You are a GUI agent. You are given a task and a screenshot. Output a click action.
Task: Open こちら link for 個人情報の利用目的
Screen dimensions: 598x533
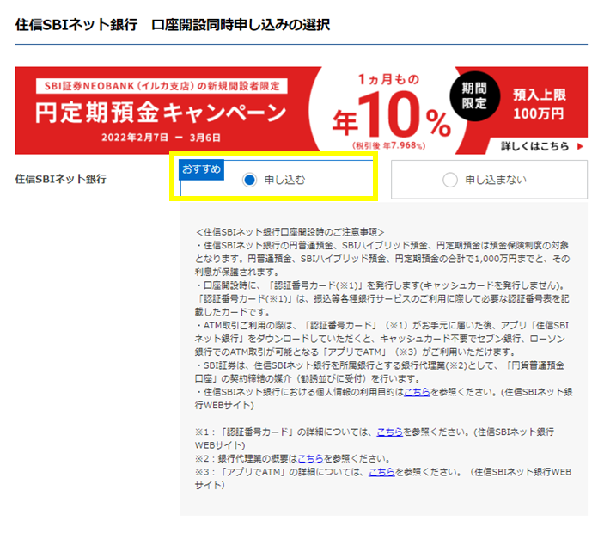click(x=417, y=392)
